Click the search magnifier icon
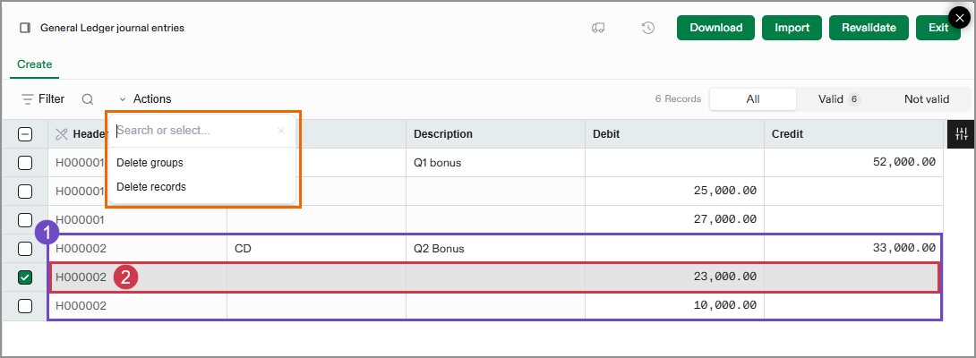The width and height of the screenshot is (976, 358). pos(88,99)
